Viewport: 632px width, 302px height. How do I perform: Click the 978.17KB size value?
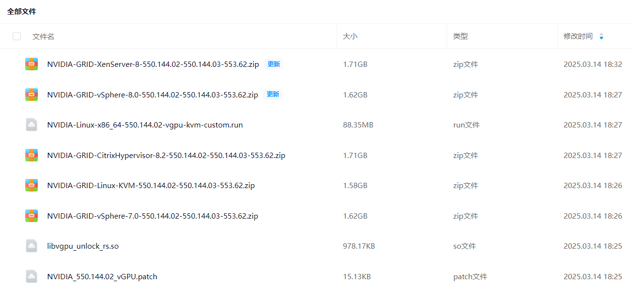pos(359,246)
